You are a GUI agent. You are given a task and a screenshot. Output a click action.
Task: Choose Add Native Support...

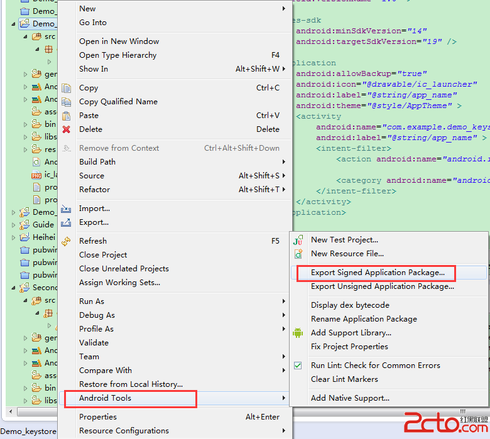coord(388,398)
